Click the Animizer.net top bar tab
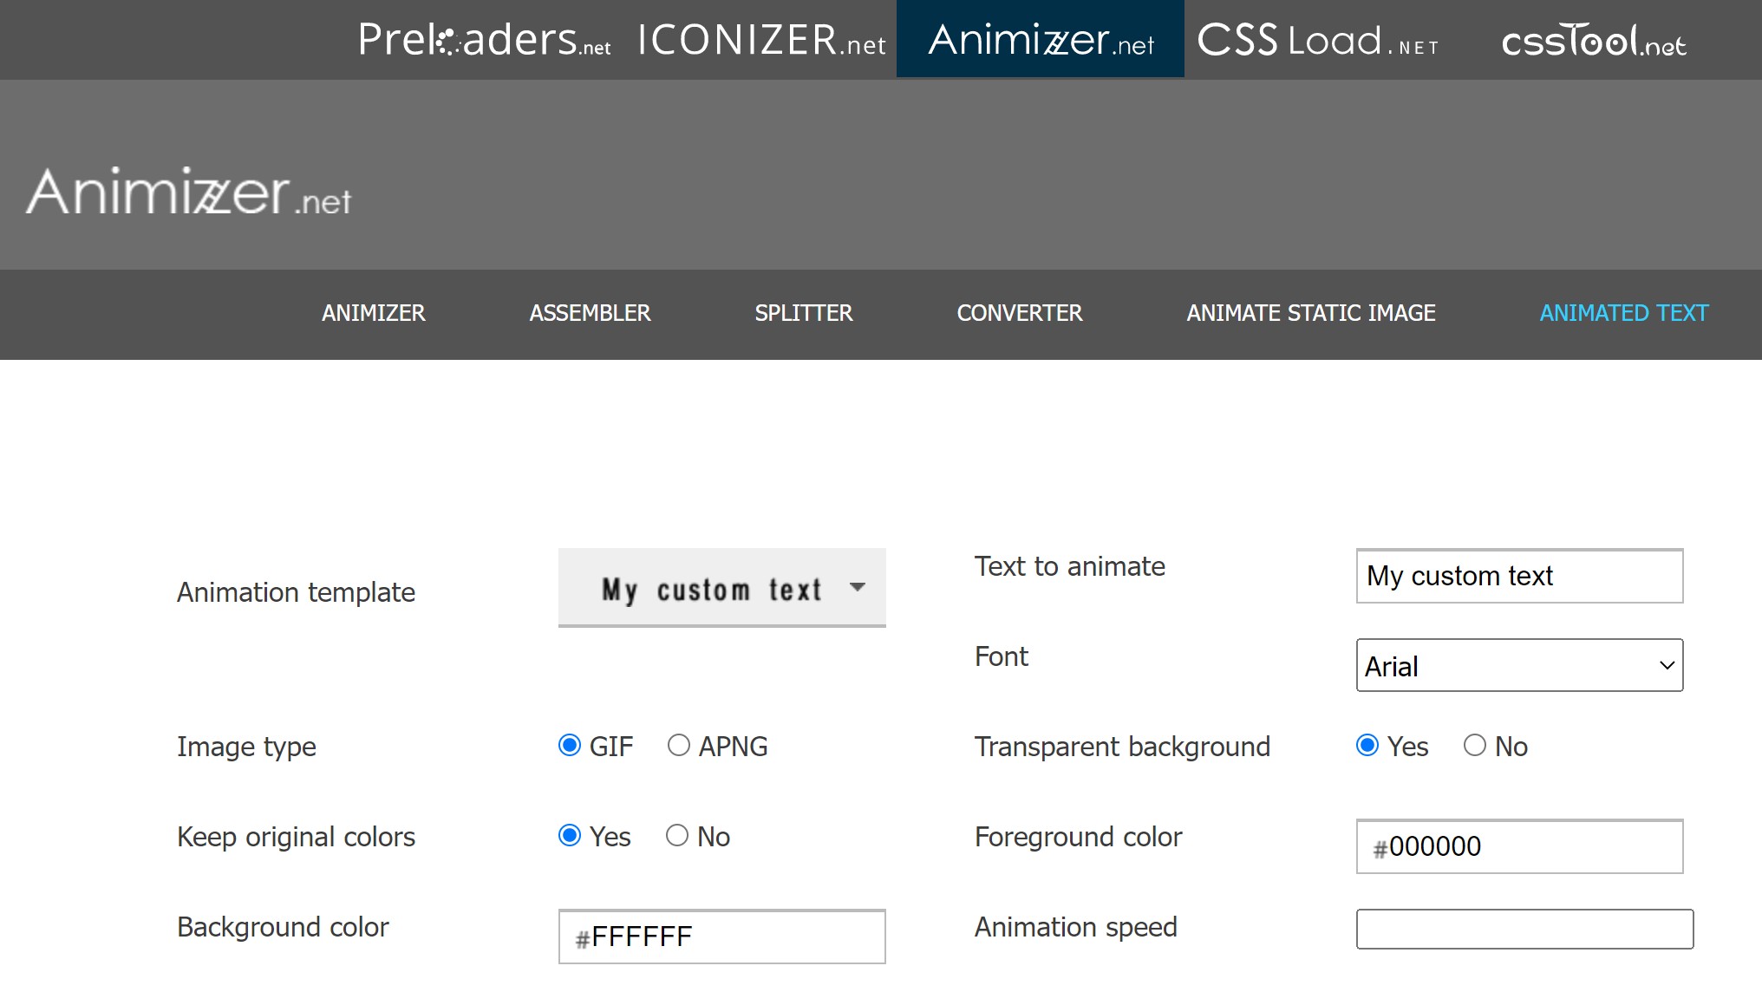This screenshot has height=992, width=1762. (1041, 39)
